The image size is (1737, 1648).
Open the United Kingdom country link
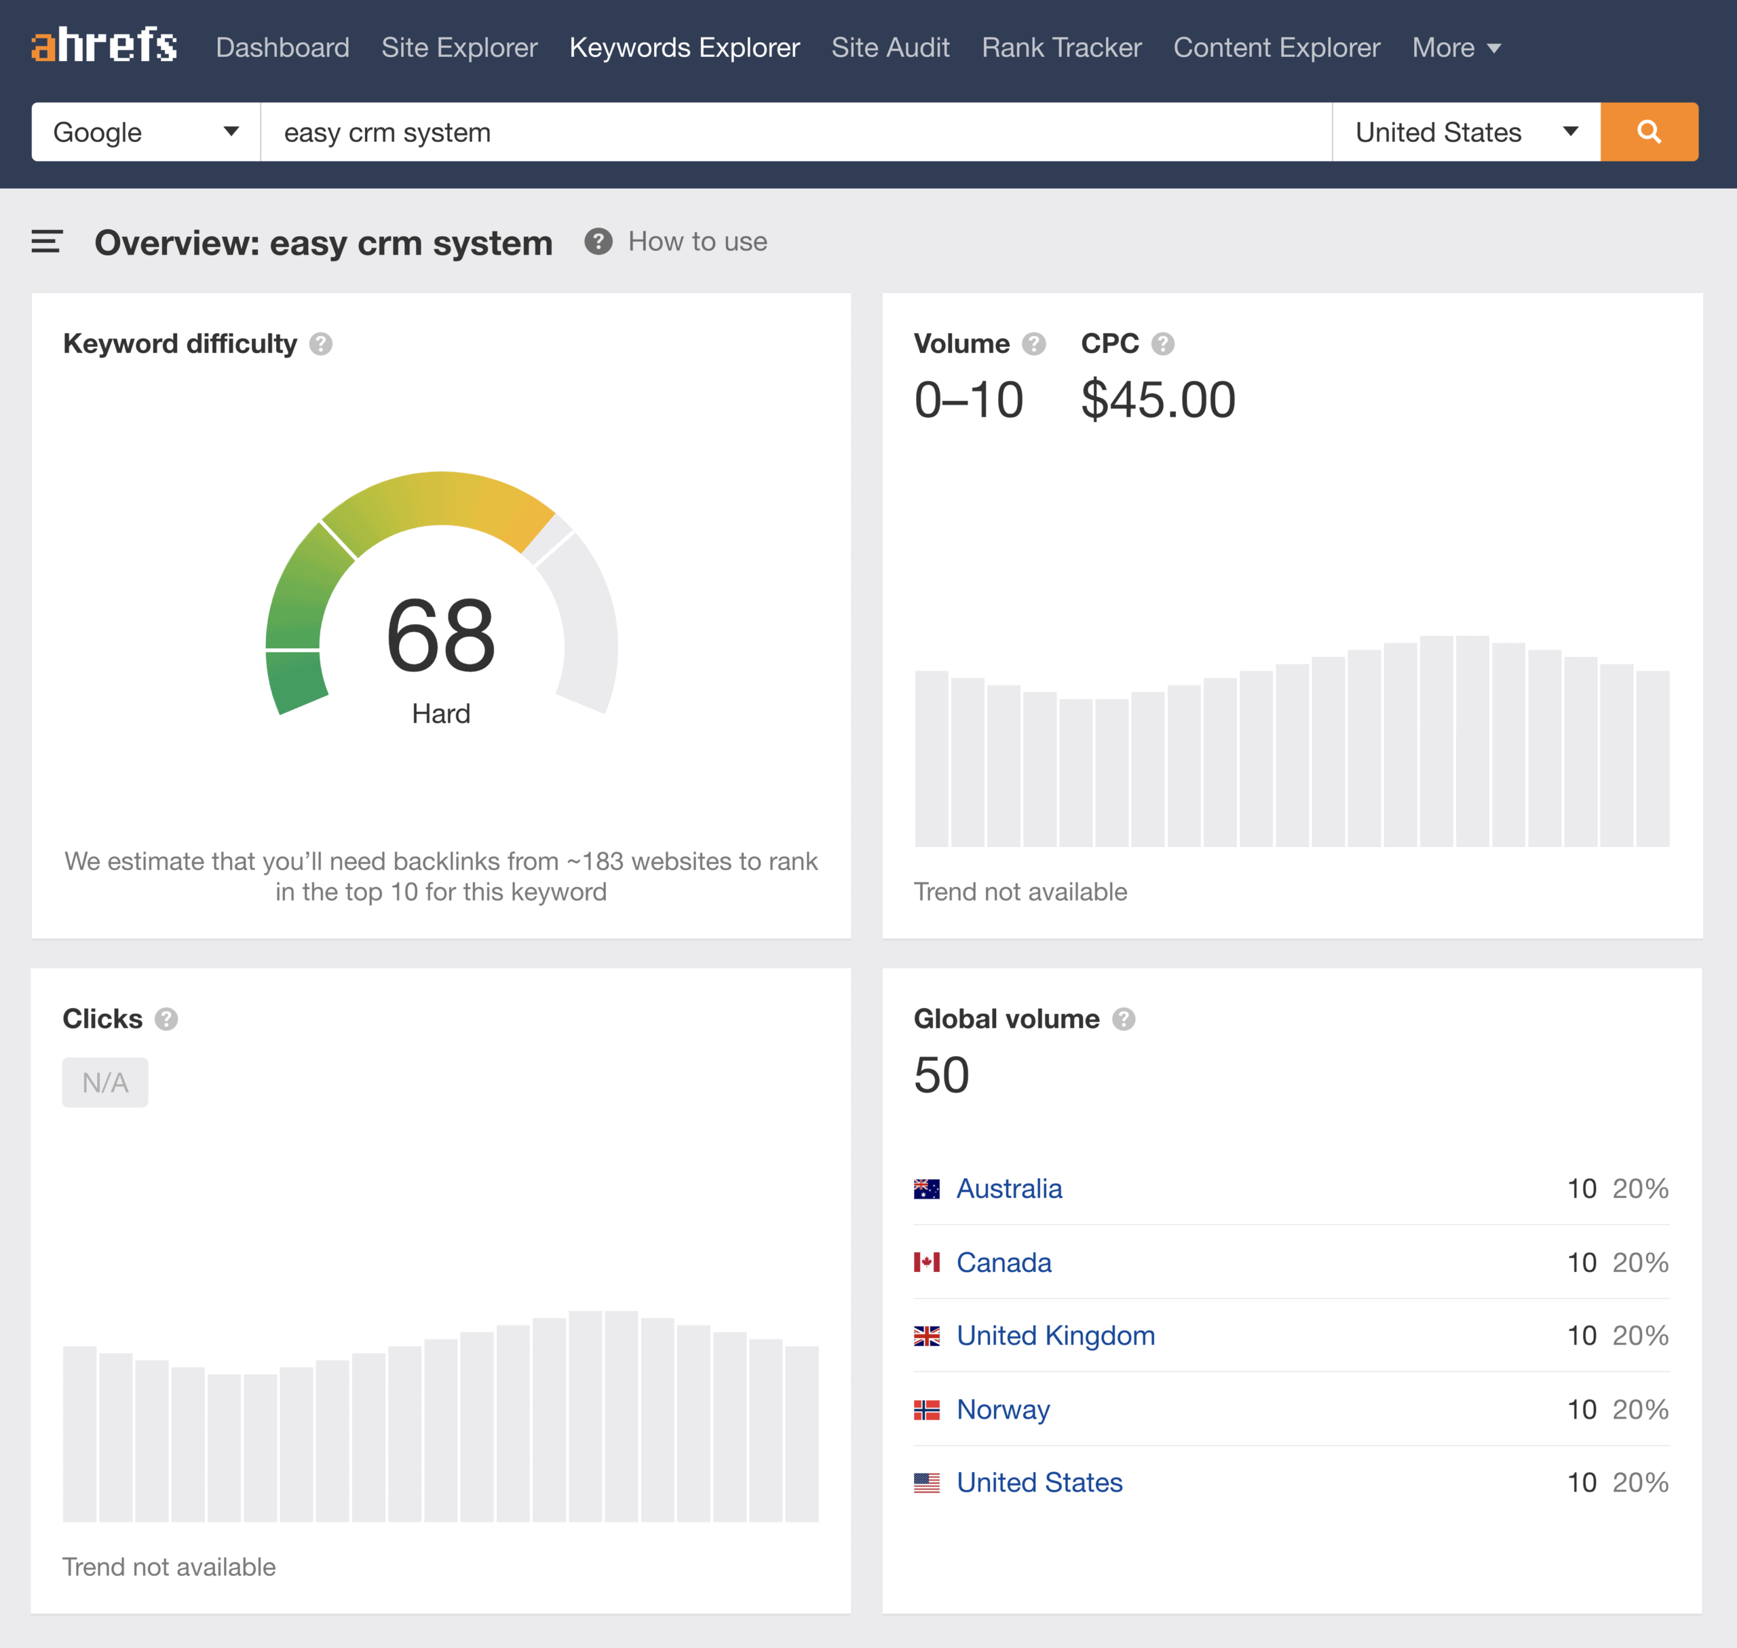click(1056, 1335)
